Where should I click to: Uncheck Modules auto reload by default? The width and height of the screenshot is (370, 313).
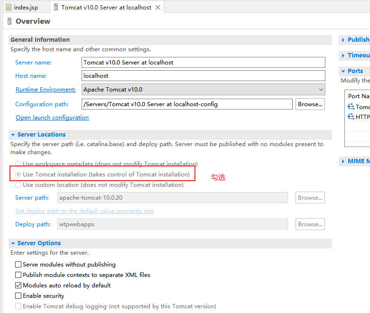coord(18,285)
